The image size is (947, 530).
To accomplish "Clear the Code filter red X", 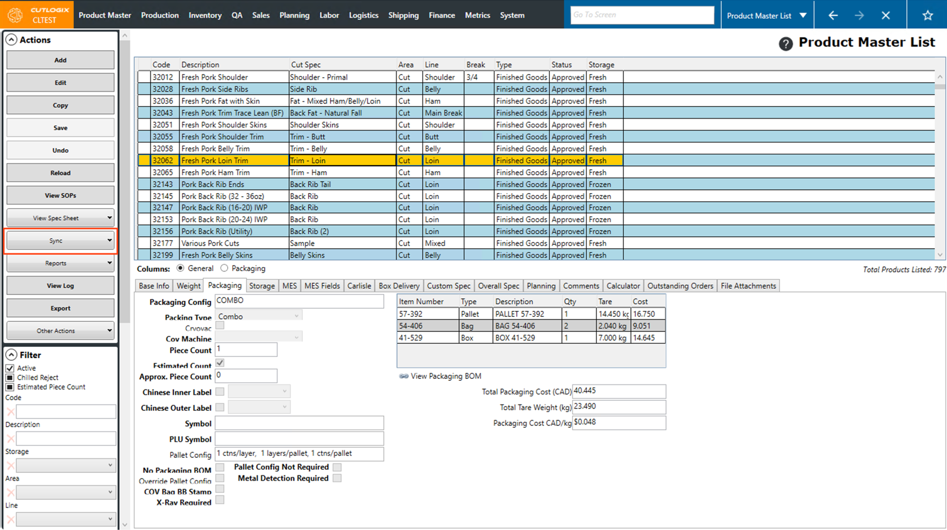I will point(11,411).
